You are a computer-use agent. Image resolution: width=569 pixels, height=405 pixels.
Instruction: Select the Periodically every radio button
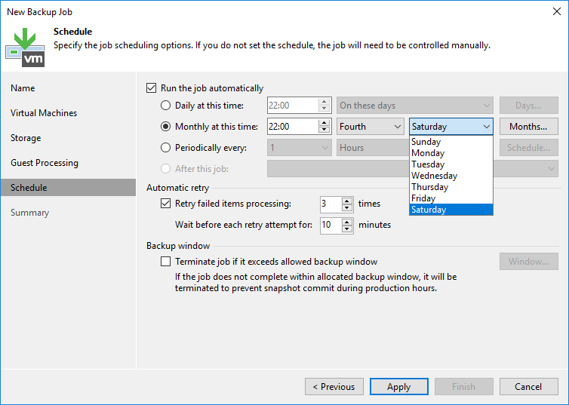[166, 148]
